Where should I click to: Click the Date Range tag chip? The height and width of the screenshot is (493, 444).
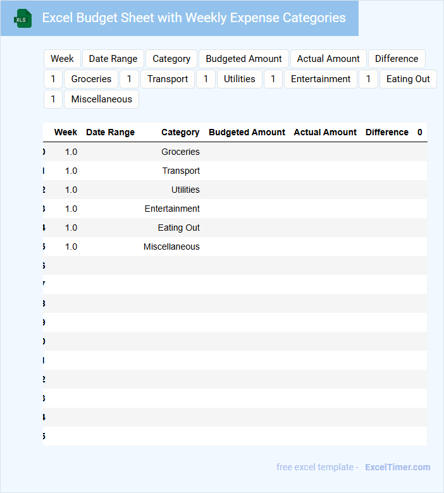[113, 59]
